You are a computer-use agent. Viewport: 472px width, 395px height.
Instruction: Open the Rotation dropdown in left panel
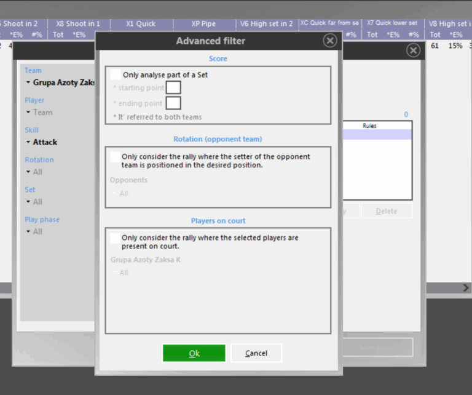34,172
